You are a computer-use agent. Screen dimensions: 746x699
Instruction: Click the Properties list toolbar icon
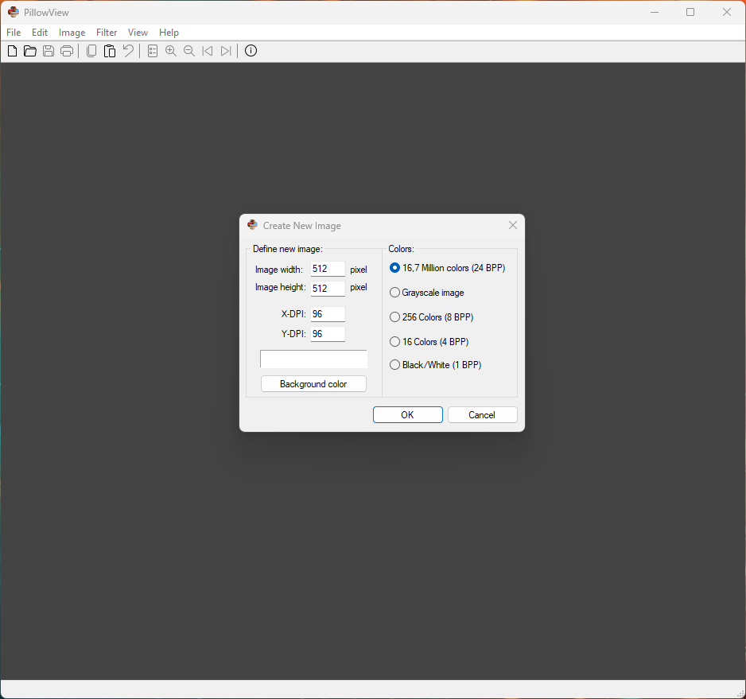153,51
